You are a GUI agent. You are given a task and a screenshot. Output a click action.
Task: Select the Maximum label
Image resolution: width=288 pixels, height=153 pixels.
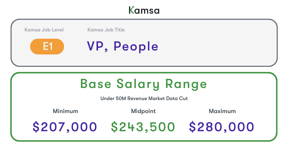[x=222, y=111]
